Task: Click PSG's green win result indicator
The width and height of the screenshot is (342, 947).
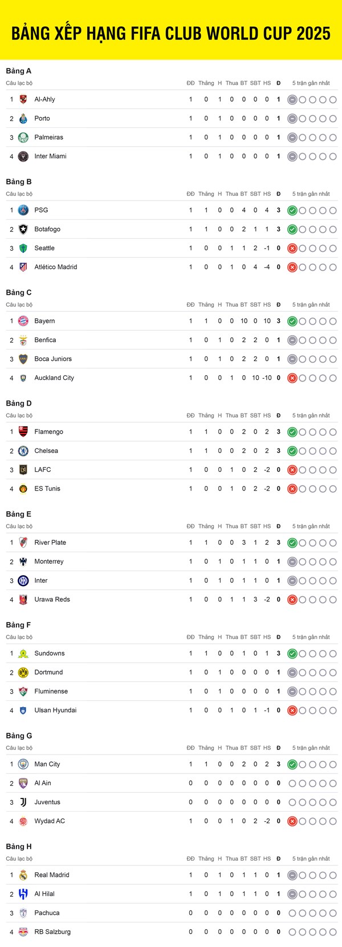Action: [292, 210]
